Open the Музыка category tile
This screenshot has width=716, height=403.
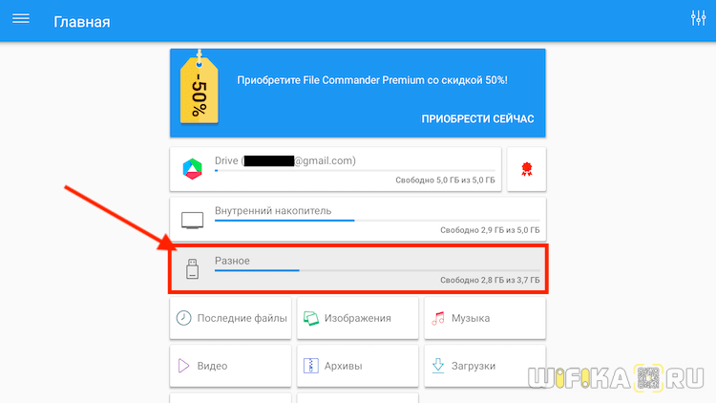[x=485, y=318]
